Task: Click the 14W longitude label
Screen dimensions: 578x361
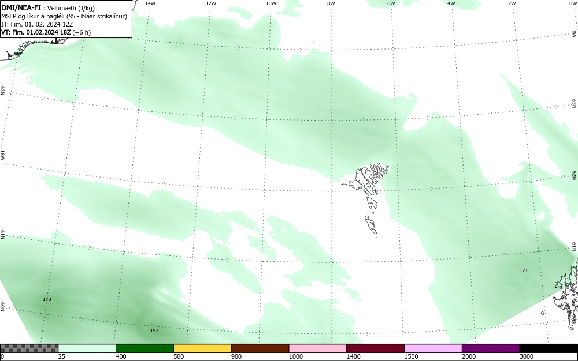Action: [x=150, y=3]
